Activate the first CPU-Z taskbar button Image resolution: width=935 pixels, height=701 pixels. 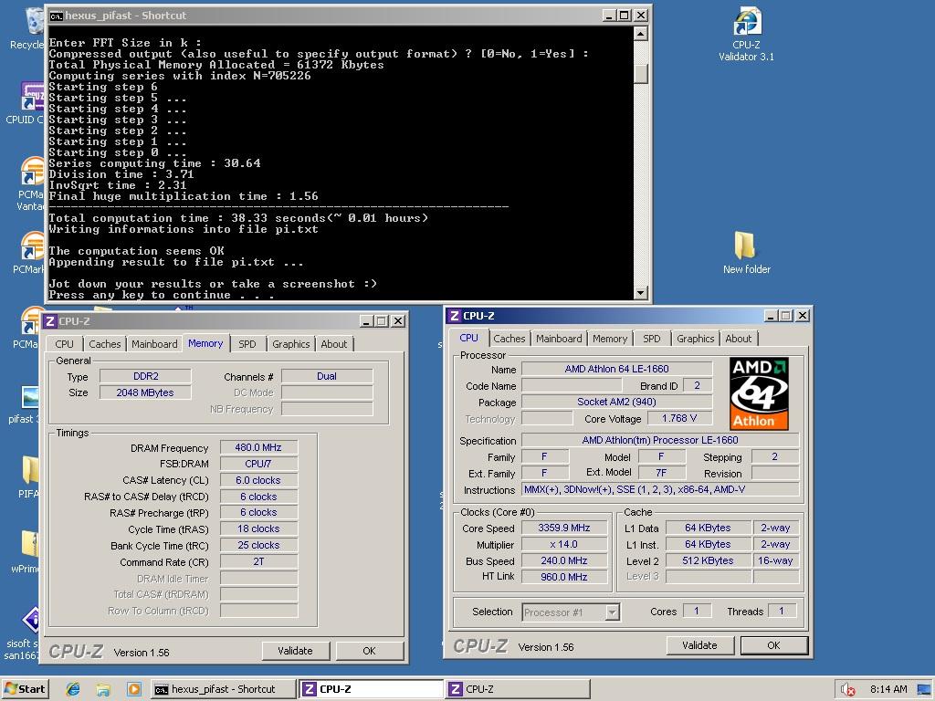[x=371, y=689]
